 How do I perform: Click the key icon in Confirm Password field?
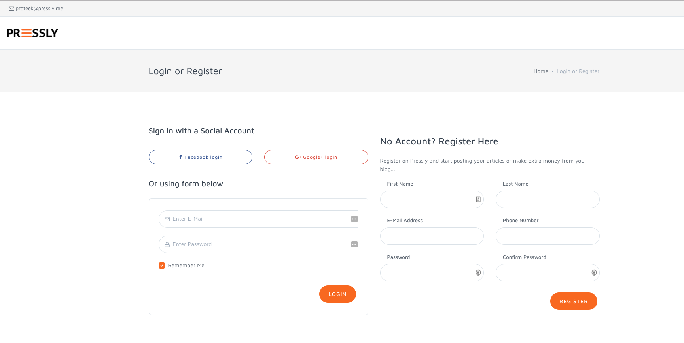(594, 273)
